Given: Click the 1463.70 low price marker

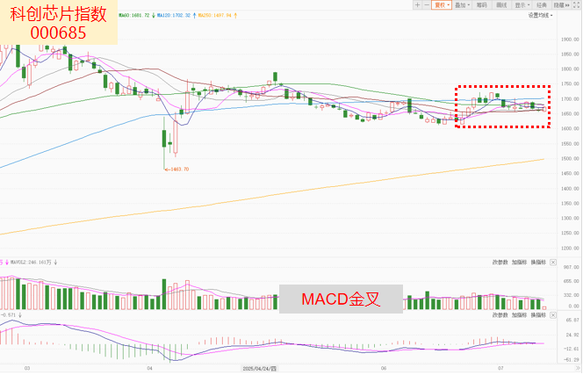Looking at the screenshot, I should click(x=177, y=169).
